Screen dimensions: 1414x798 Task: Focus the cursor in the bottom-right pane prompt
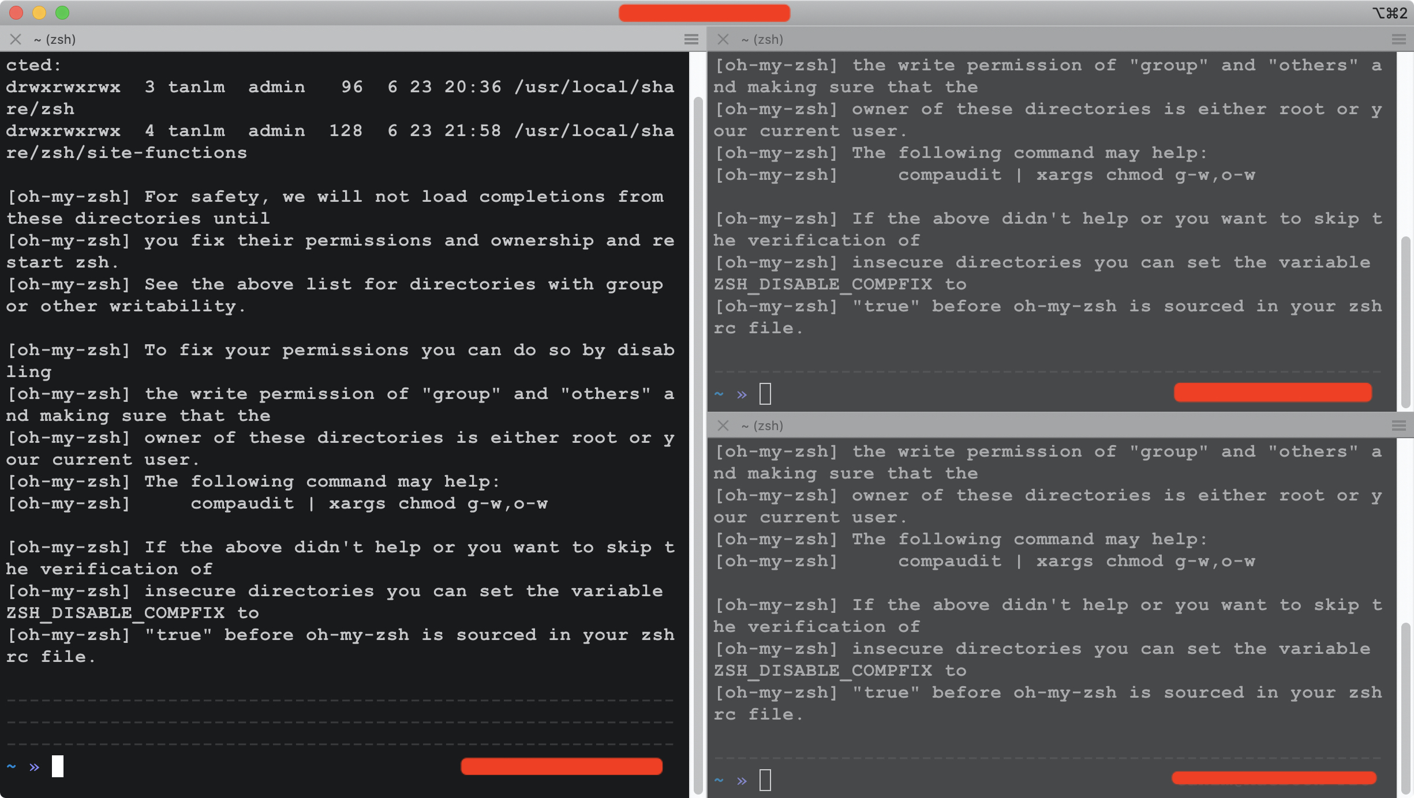click(765, 780)
